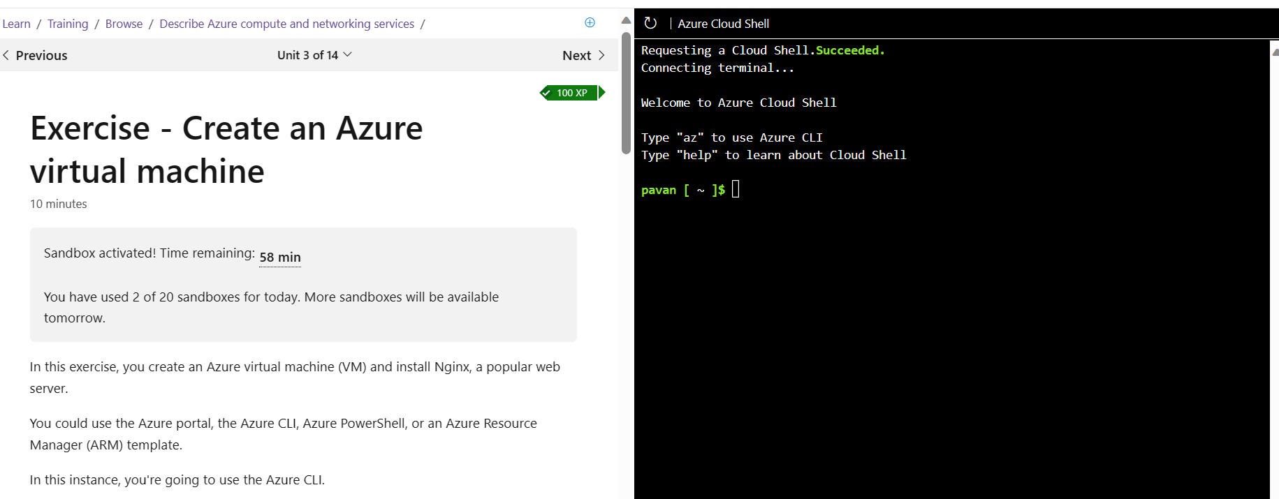The image size is (1279, 499).
Task: Click the 100 XP badge
Action: (572, 93)
